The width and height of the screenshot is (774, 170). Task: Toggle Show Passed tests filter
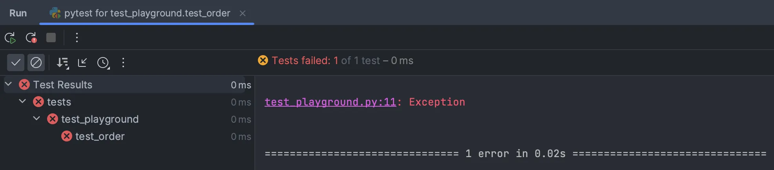[16, 63]
